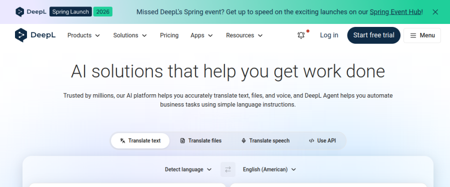Expand the Products menu
This screenshot has height=187, width=450.
tap(84, 35)
